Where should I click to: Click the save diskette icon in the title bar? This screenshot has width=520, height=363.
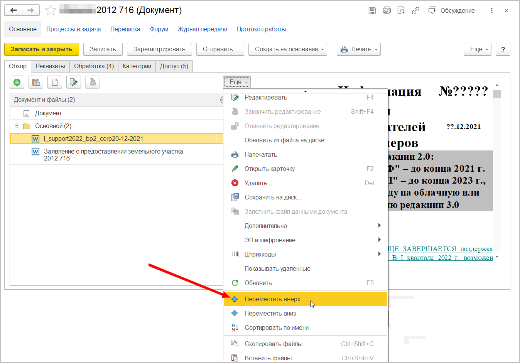pyautogui.click(x=372, y=11)
